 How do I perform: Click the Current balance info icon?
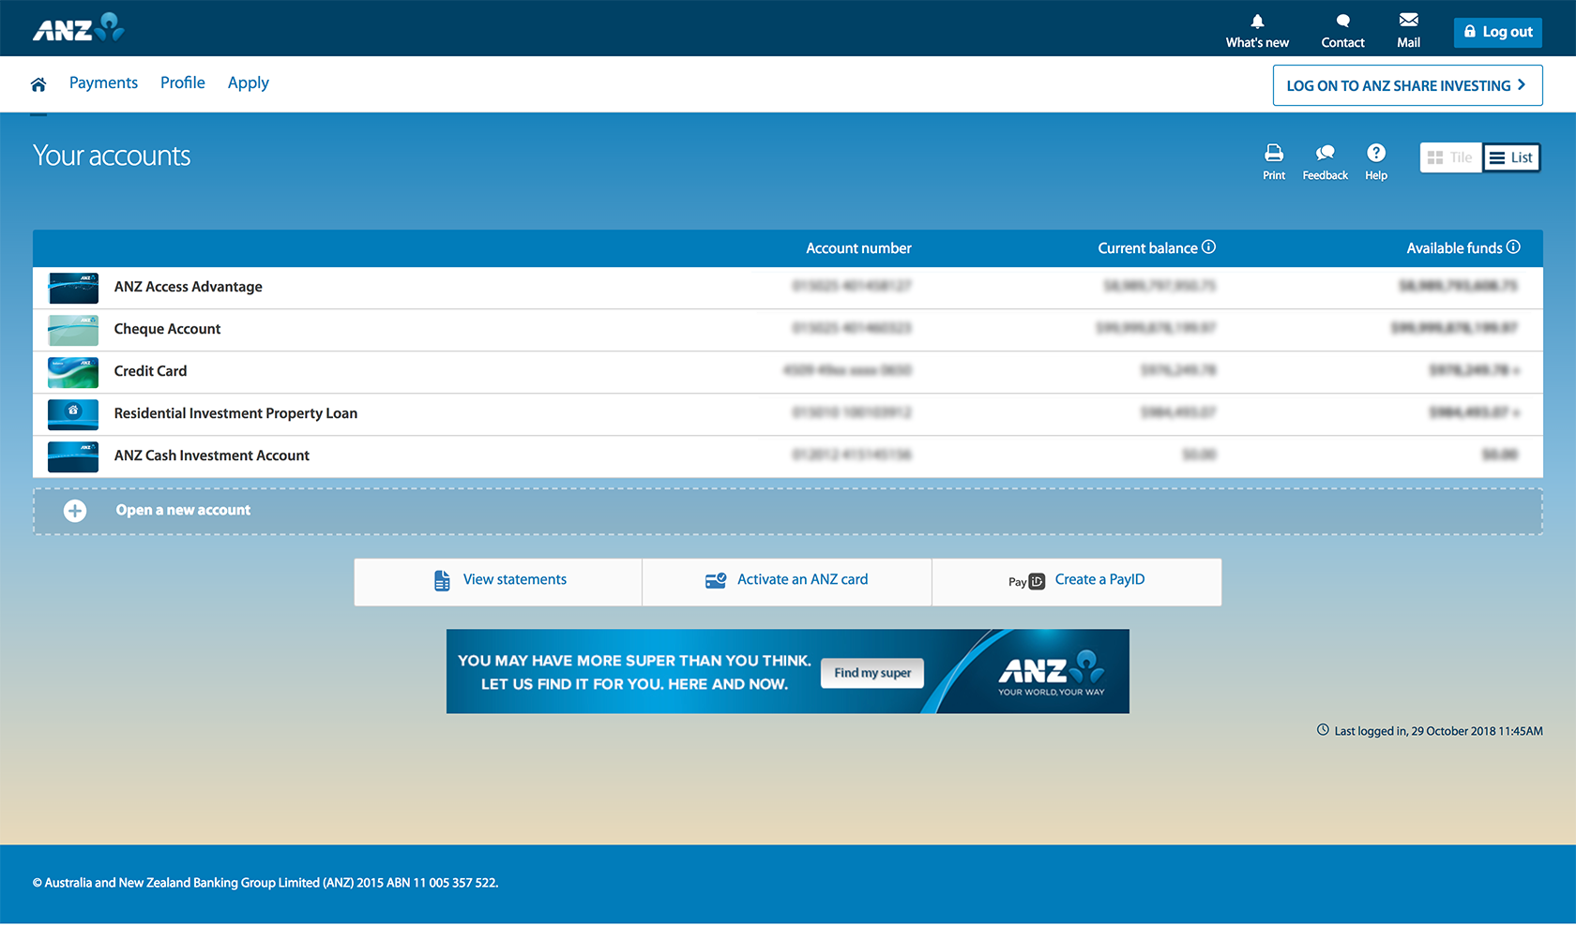1209,246
